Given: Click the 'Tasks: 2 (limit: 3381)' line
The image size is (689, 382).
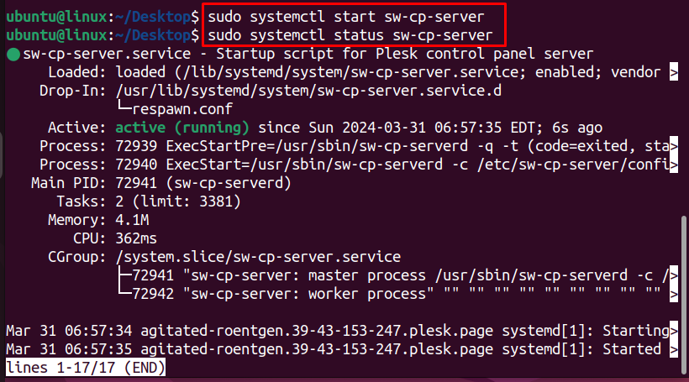Looking at the screenshot, I should click(149, 201).
